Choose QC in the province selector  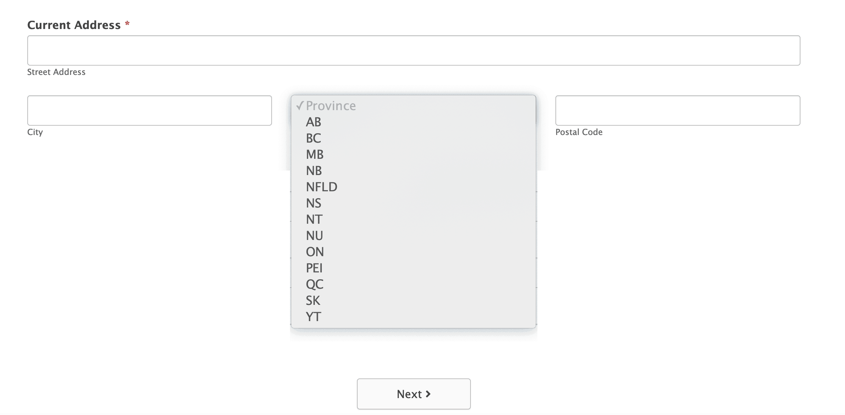pyautogui.click(x=314, y=284)
